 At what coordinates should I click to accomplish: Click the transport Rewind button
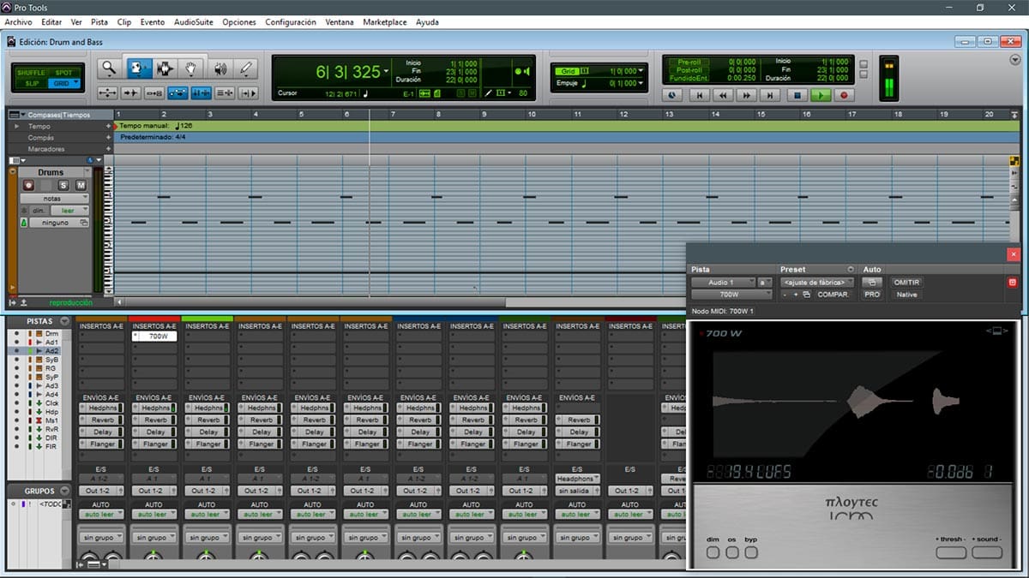click(723, 96)
